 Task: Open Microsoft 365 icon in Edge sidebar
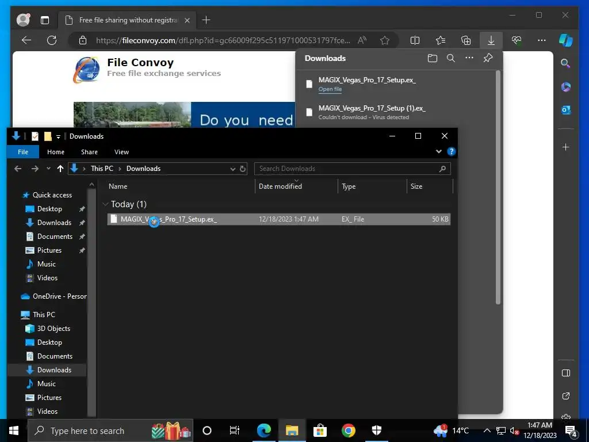click(566, 87)
